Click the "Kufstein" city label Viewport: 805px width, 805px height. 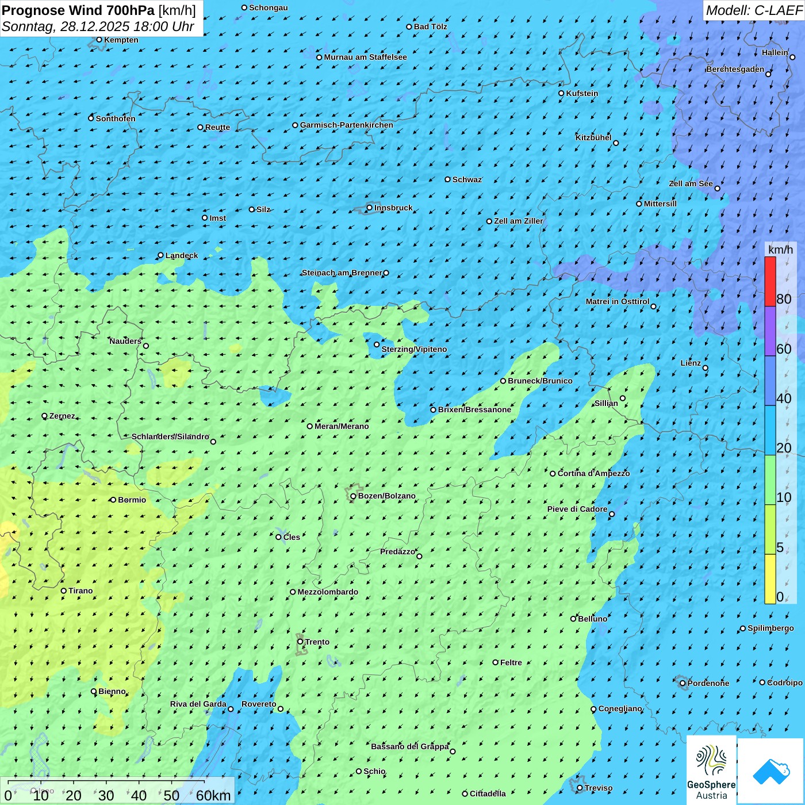point(582,93)
